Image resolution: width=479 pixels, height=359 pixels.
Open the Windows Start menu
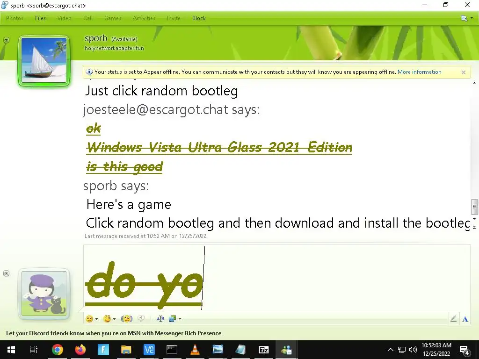click(x=11, y=350)
